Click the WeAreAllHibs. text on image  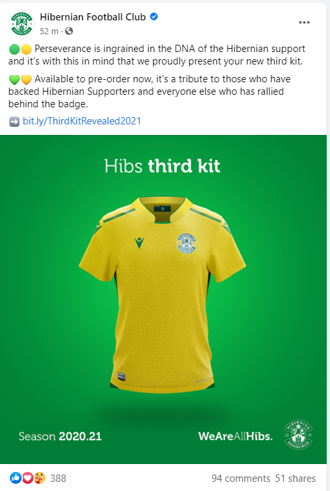tap(235, 436)
